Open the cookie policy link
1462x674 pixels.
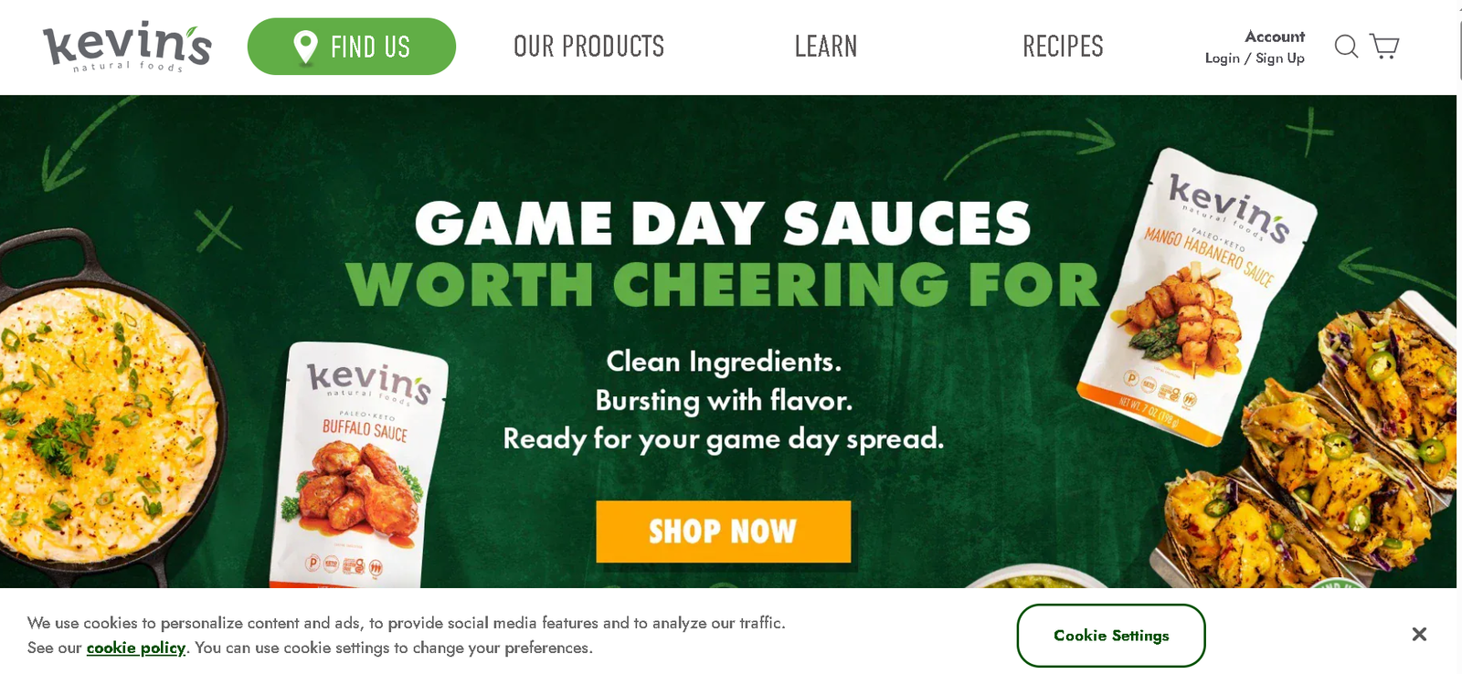coord(136,648)
